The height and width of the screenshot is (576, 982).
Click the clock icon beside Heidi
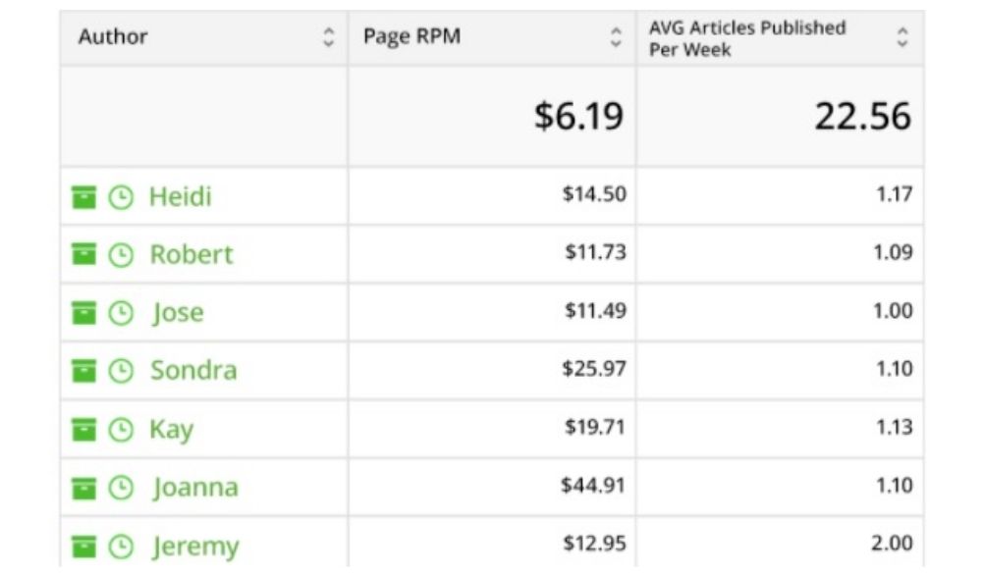click(x=120, y=197)
